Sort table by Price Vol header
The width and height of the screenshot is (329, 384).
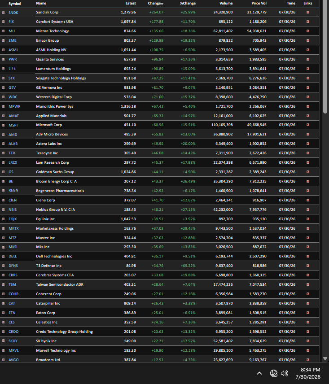coord(259,3)
